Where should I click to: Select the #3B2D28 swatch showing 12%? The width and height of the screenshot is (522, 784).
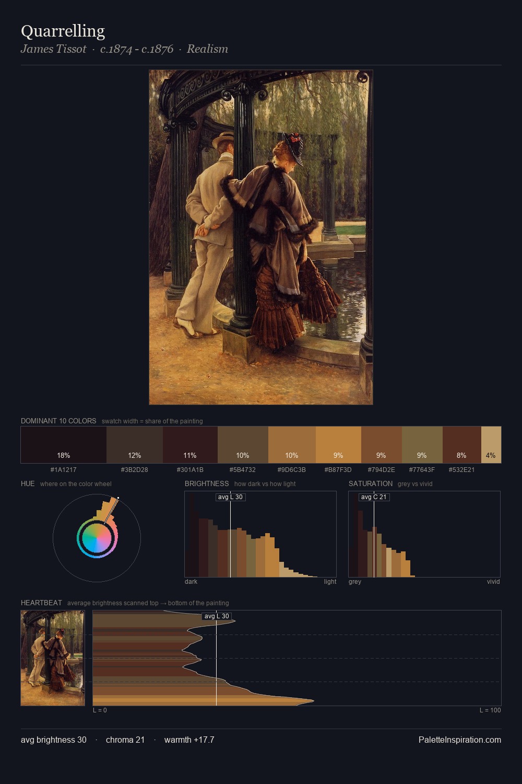135,445
